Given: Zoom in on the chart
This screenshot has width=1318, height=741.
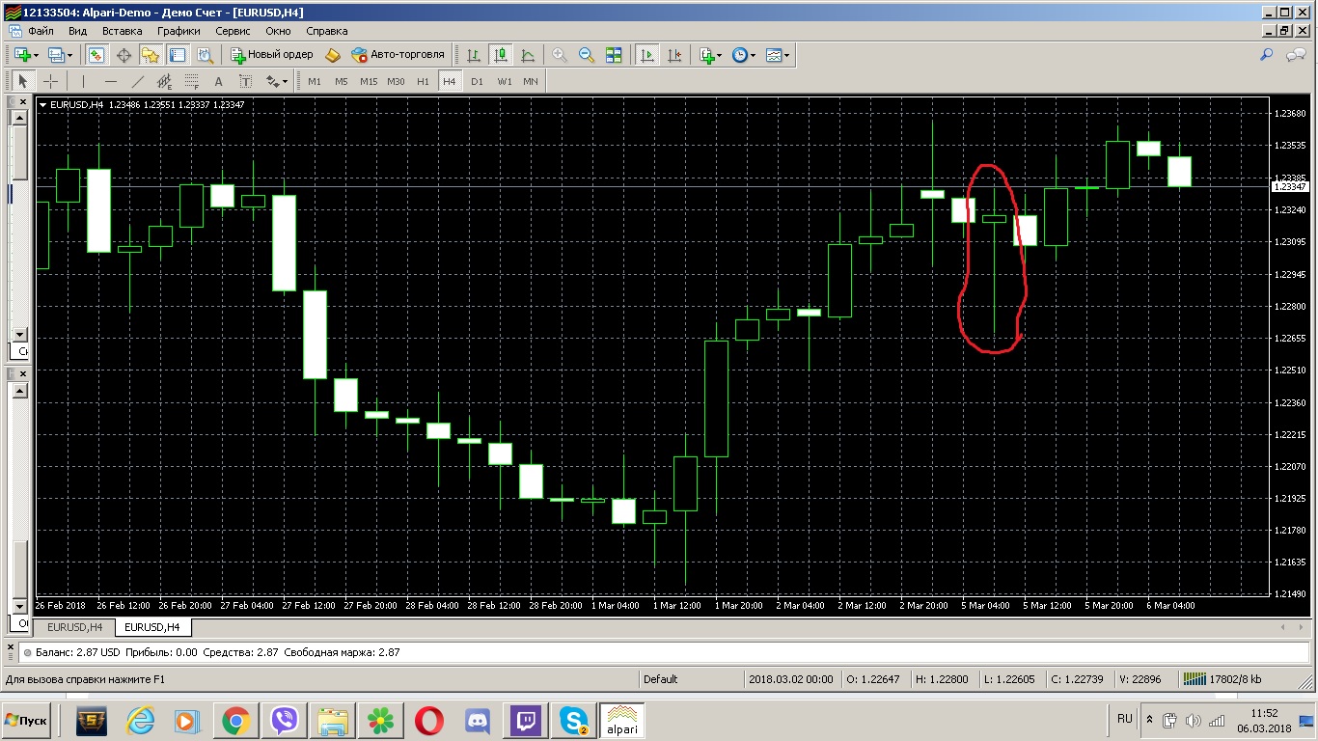Looking at the screenshot, I should (x=560, y=55).
